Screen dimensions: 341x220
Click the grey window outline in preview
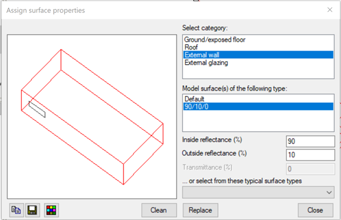click(x=37, y=109)
